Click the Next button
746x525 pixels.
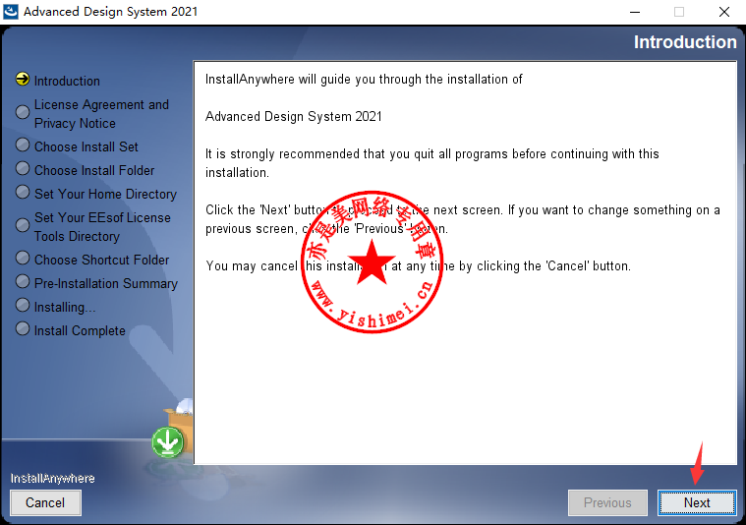(697, 502)
